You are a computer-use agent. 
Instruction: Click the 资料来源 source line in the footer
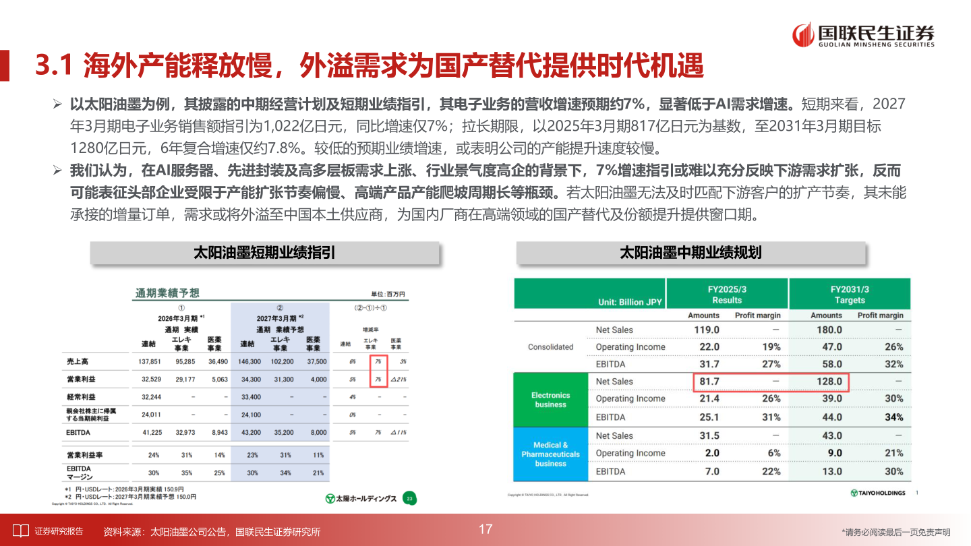pyautogui.click(x=212, y=531)
